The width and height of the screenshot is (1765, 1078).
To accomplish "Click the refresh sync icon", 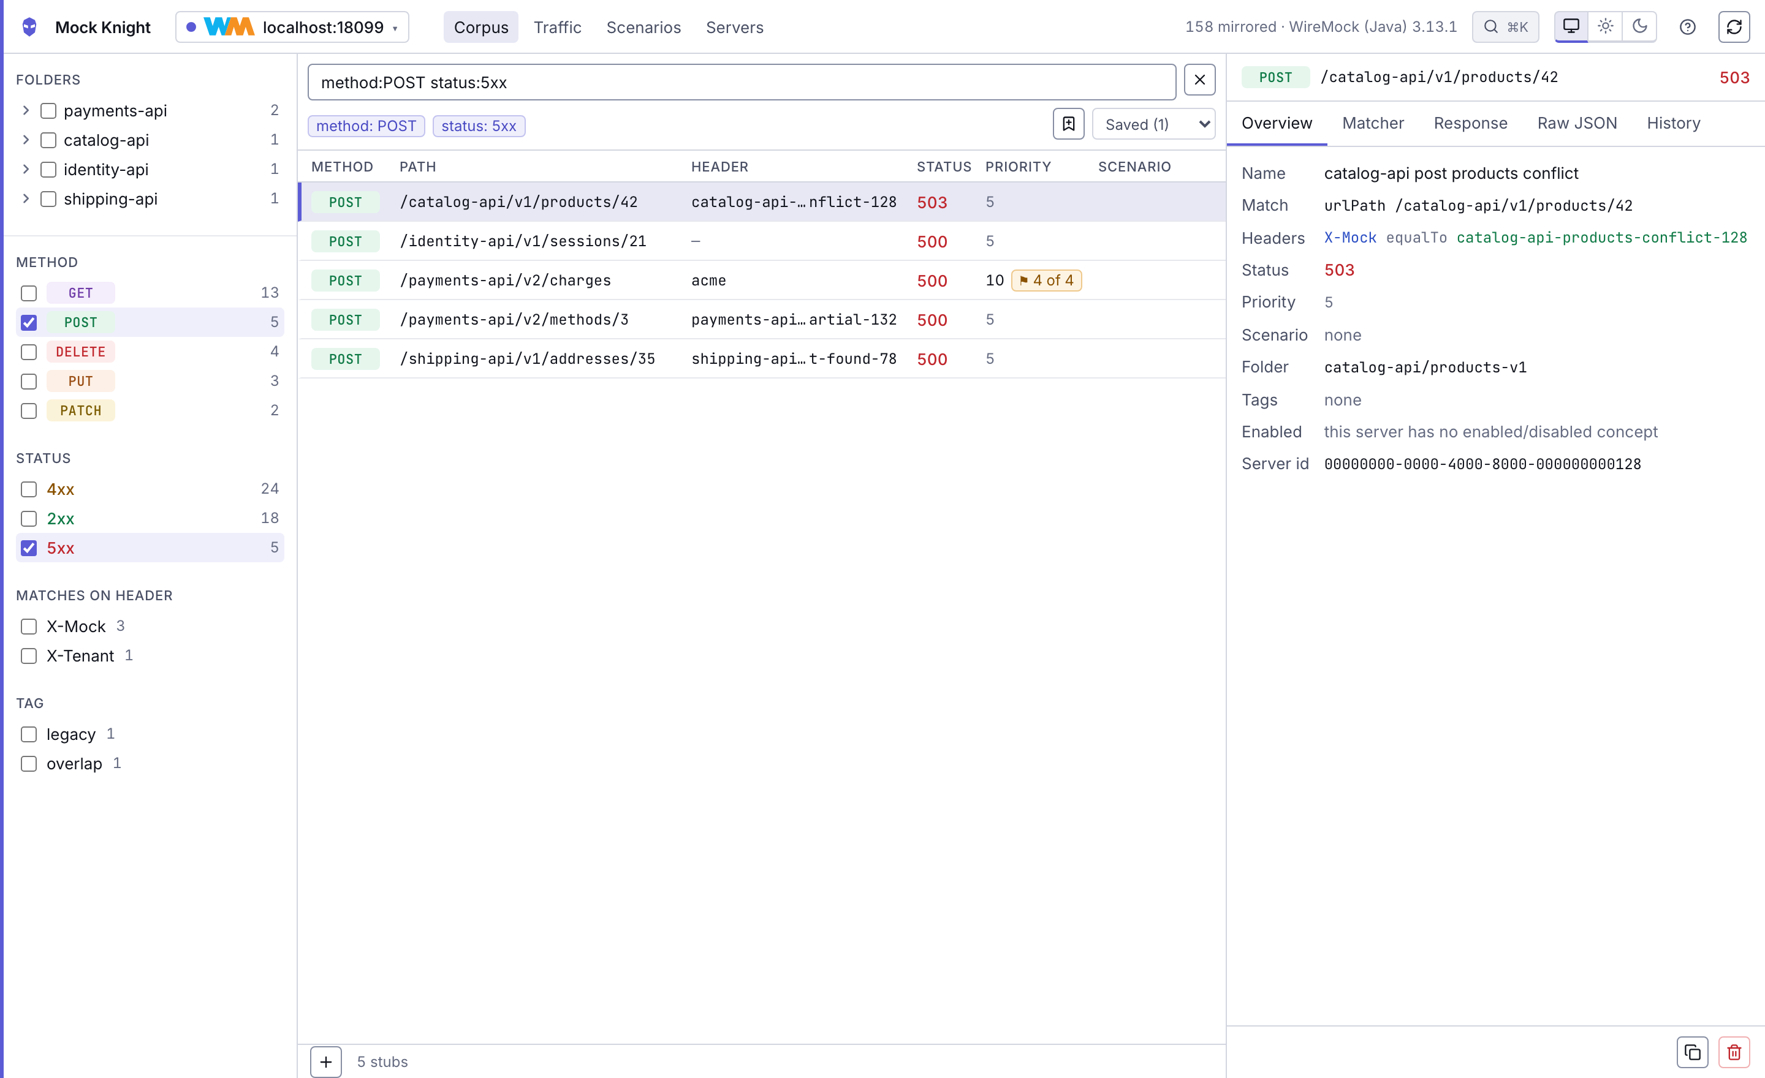I will pos(1734,27).
